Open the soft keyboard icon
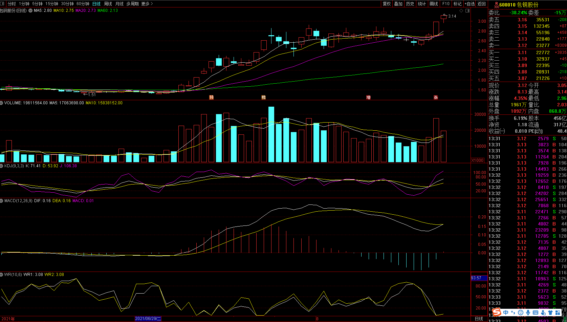The image size is (567, 322). [x=536, y=313]
